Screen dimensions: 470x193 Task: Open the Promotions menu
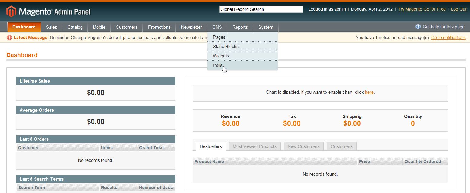159,27
